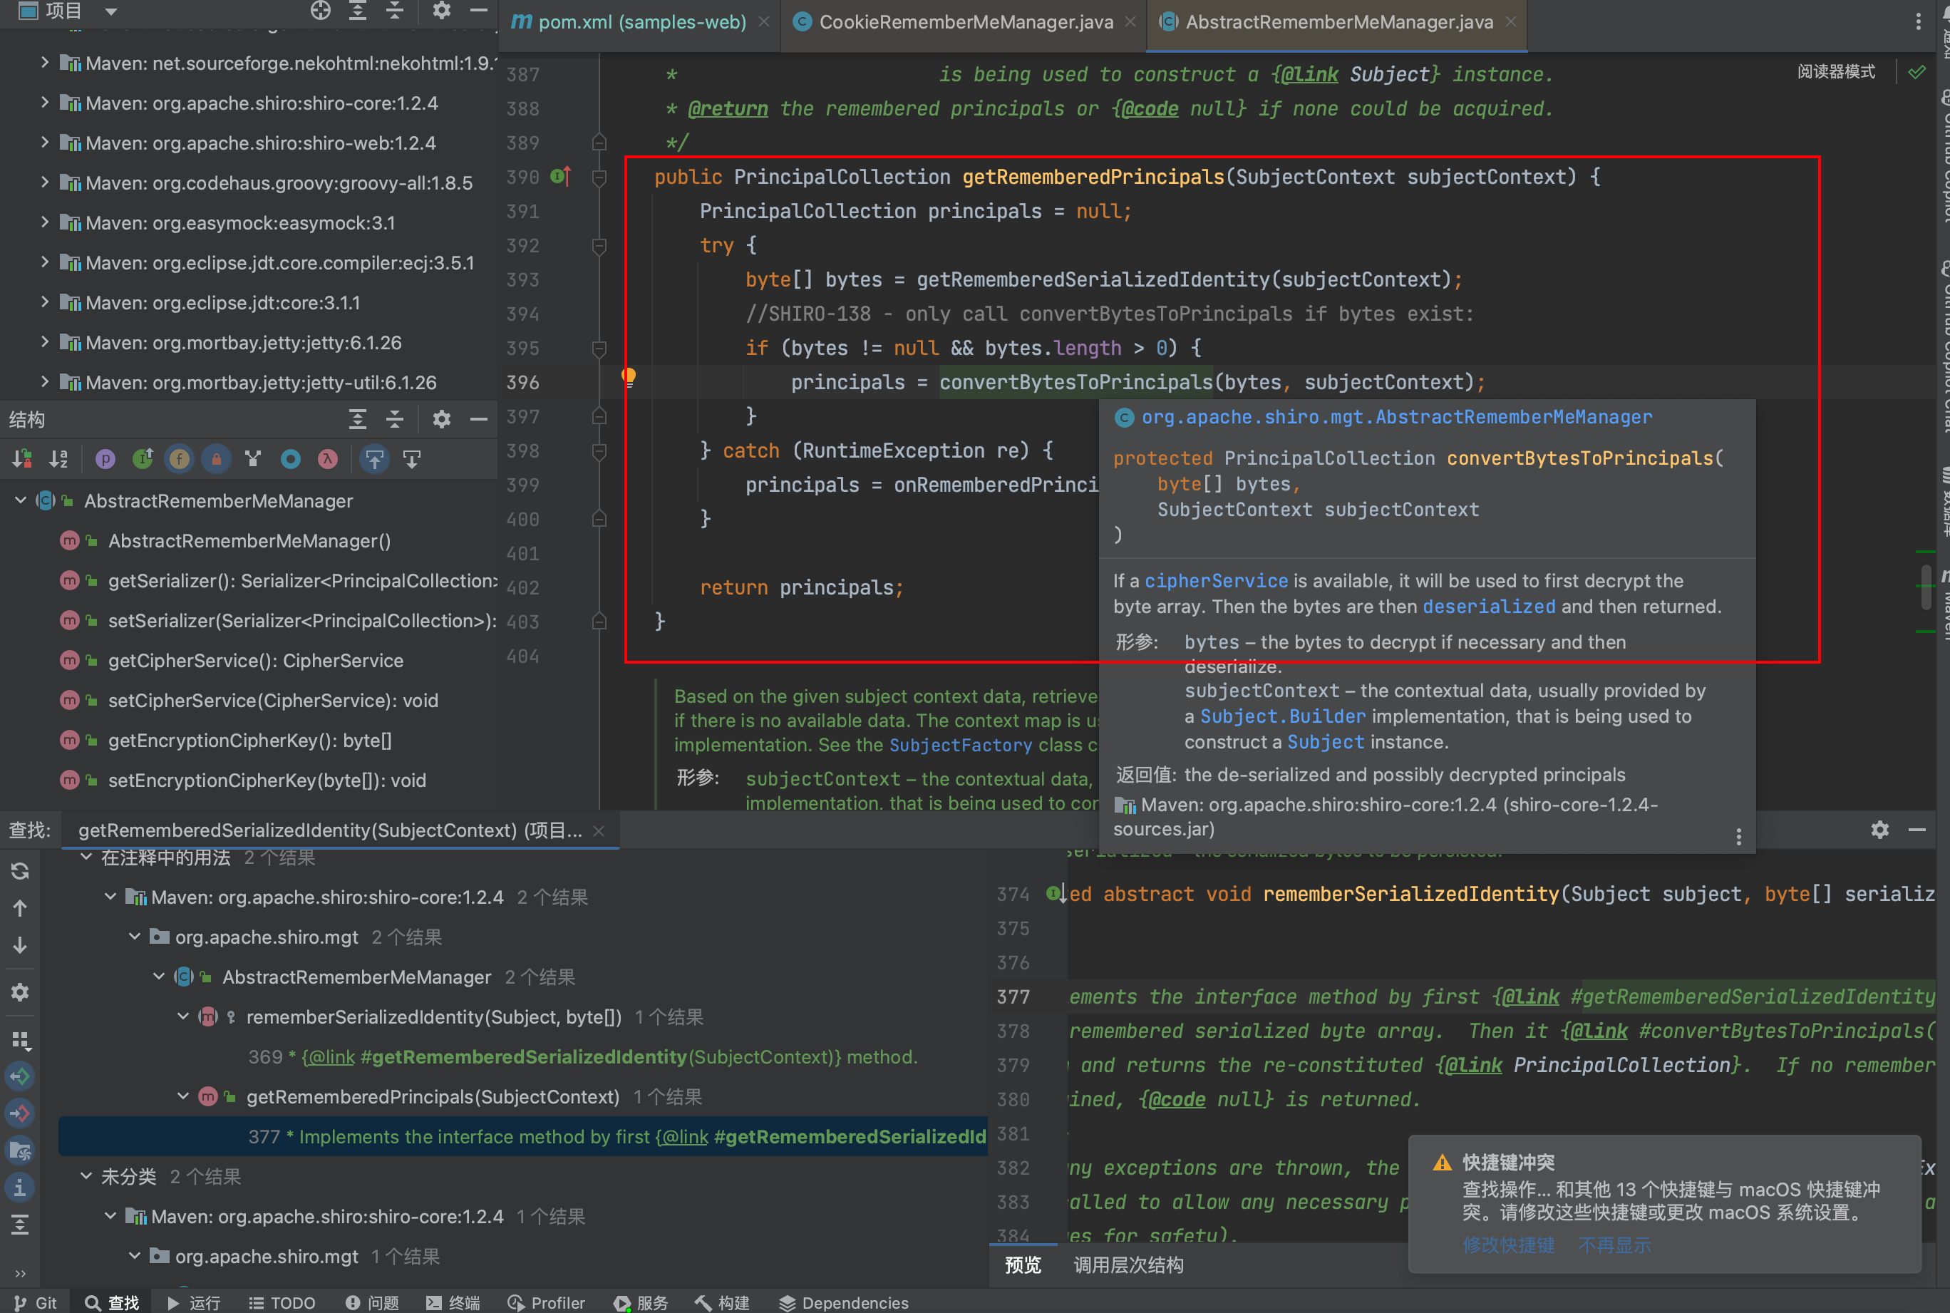
Task: Hide the Structure panel with minus icon
Action: pyautogui.click(x=479, y=418)
